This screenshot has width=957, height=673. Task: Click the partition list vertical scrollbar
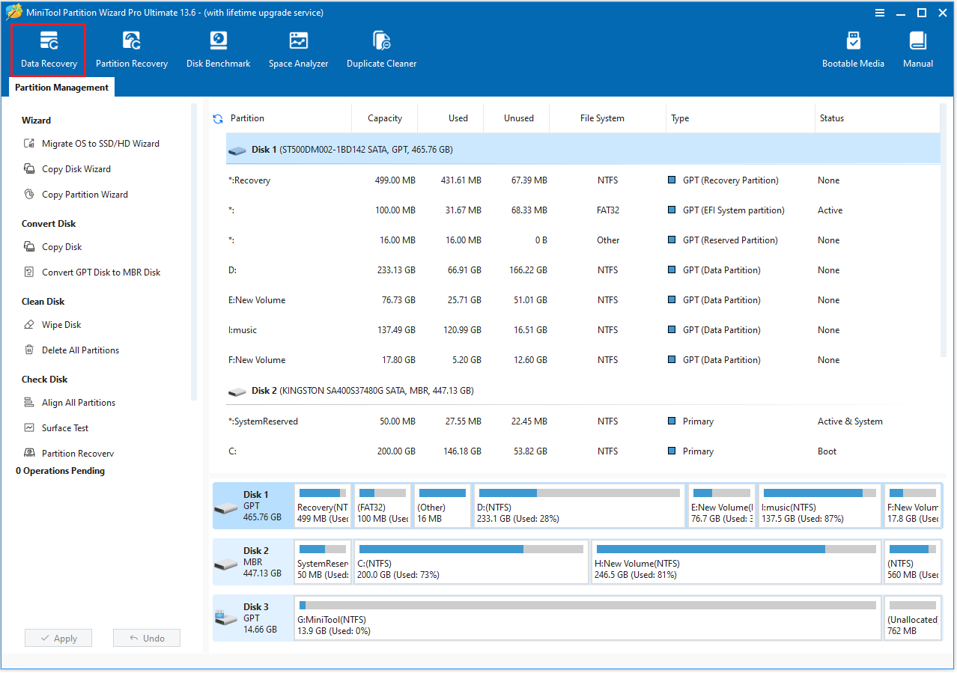point(945,232)
